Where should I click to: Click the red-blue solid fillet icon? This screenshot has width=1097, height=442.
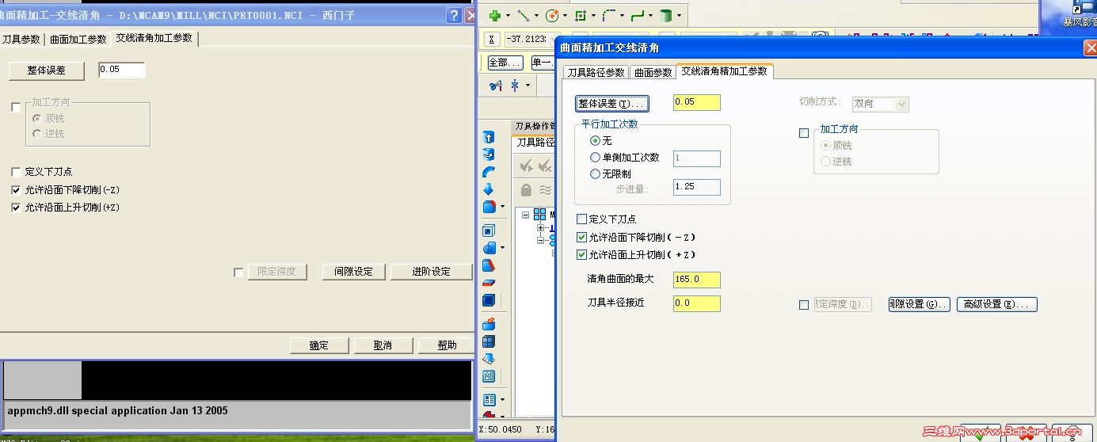point(489,207)
